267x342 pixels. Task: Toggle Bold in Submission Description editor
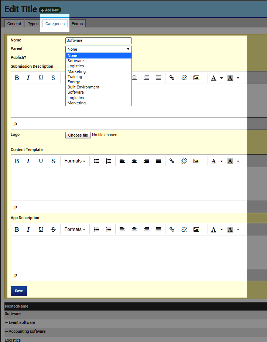[17, 78]
